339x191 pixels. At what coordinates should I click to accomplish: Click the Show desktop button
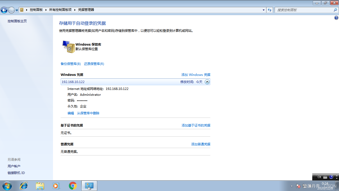(x=337, y=186)
